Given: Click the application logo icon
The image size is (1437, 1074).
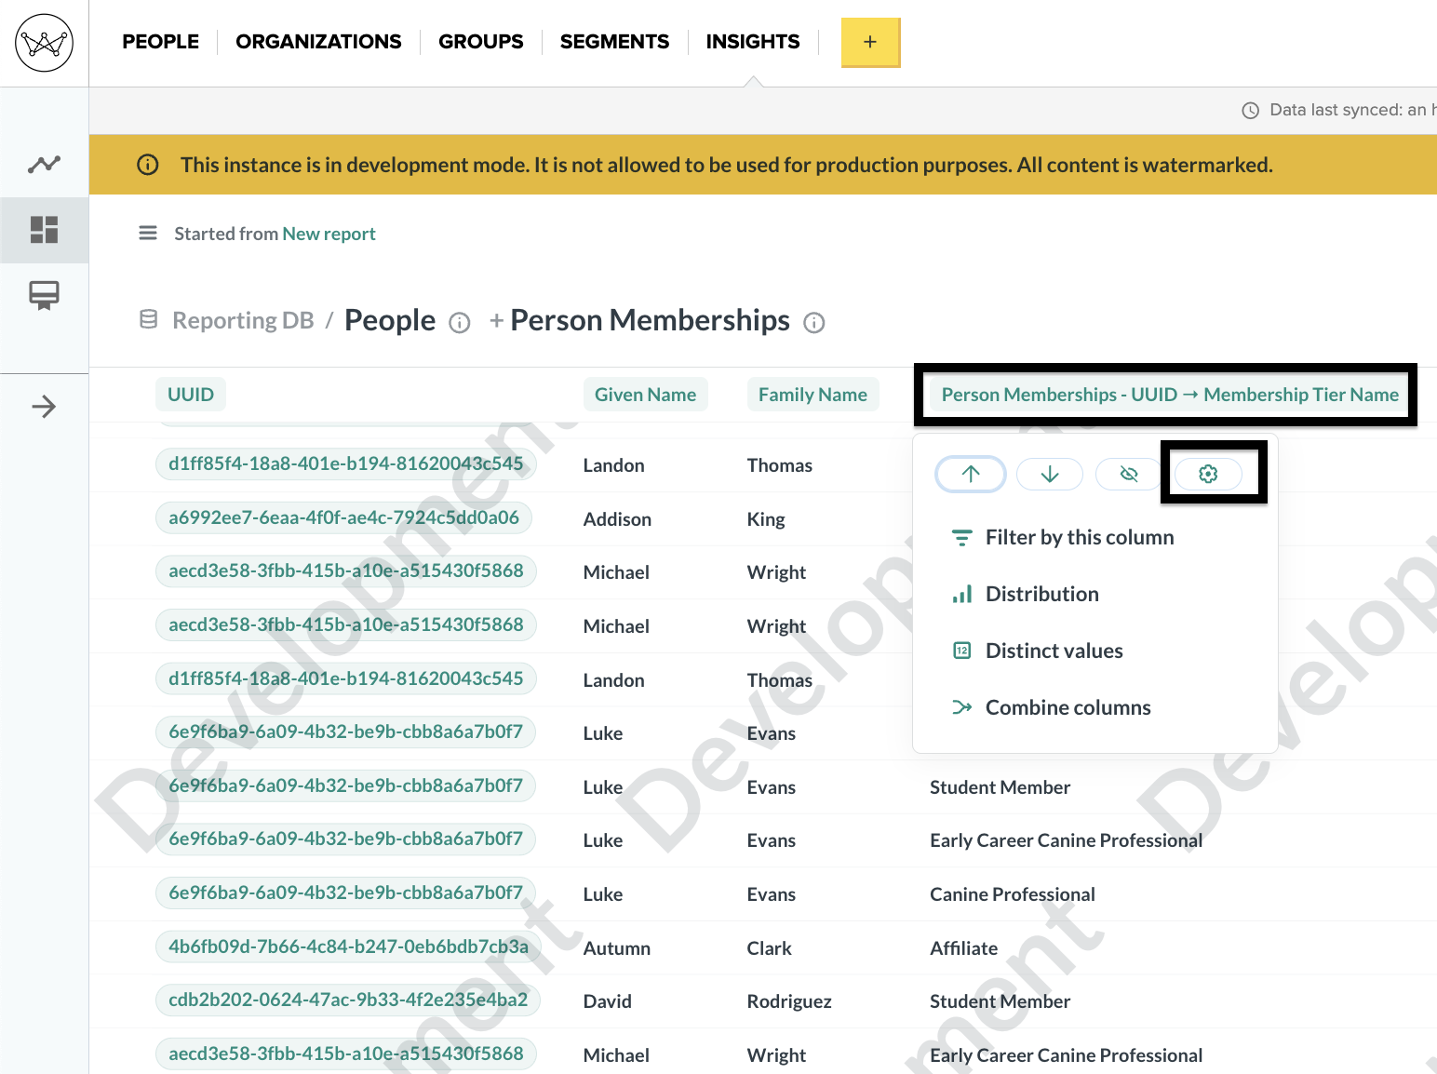Looking at the screenshot, I should 44,43.
